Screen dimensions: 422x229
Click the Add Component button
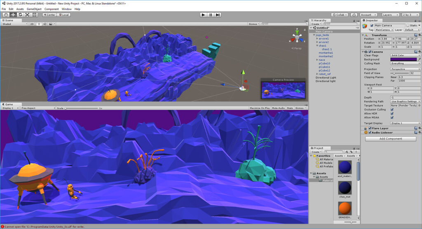[391, 139]
